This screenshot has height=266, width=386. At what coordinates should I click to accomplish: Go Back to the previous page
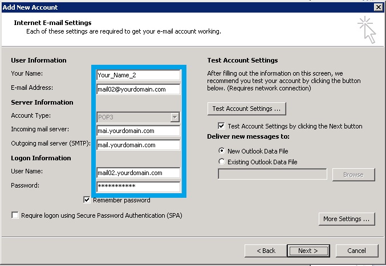[266, 251]
